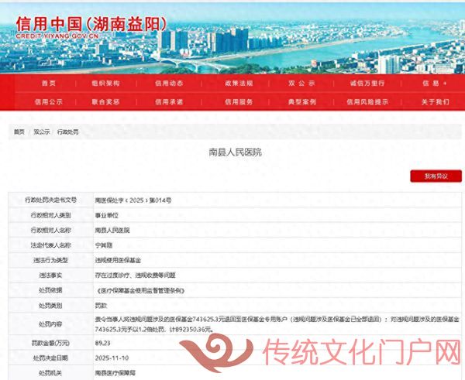
Task: Open the 首页 navigation menu item
Action: pos(48,84)
